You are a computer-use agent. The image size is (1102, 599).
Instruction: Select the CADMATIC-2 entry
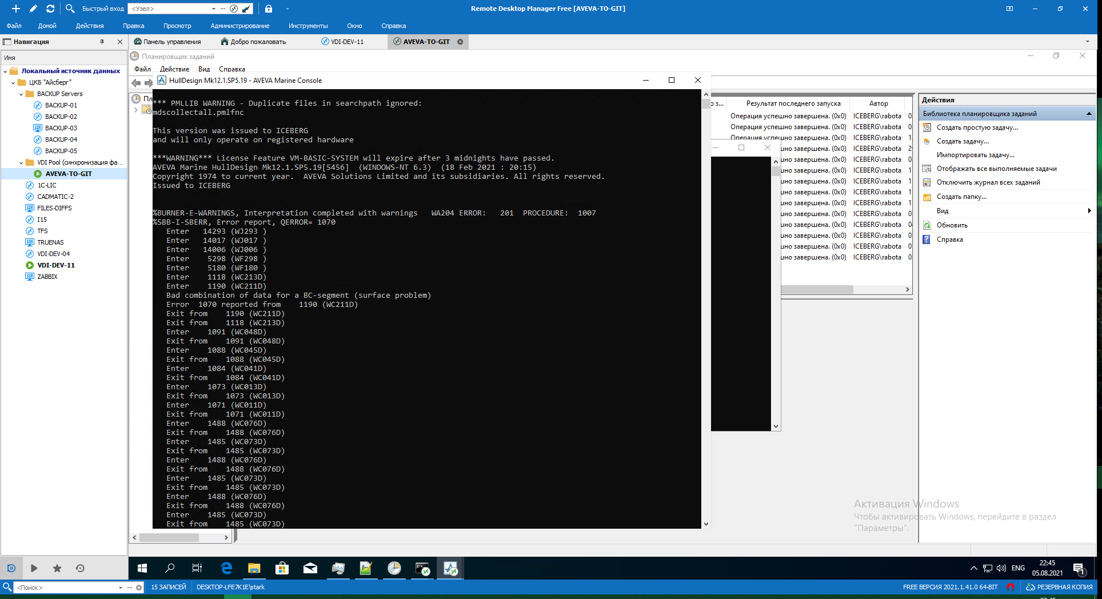coord(55,197)
